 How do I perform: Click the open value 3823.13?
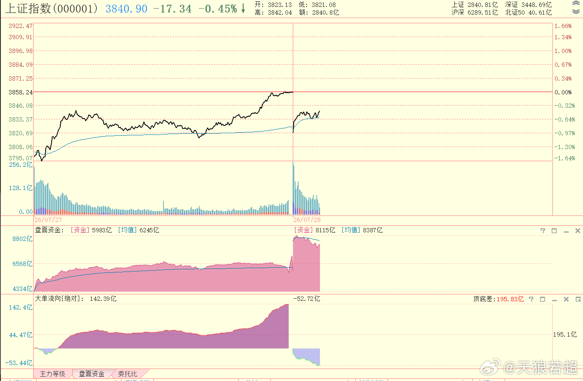(x=279, y=5)
